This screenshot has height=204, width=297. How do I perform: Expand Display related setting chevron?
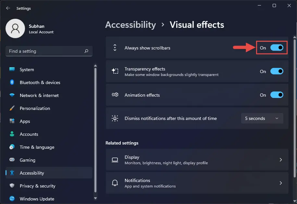[281, 160]
